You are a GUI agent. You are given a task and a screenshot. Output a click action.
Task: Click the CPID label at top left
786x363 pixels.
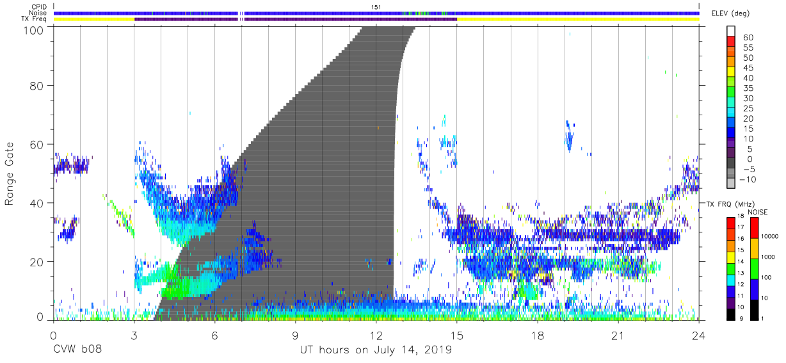pos(39,6)
